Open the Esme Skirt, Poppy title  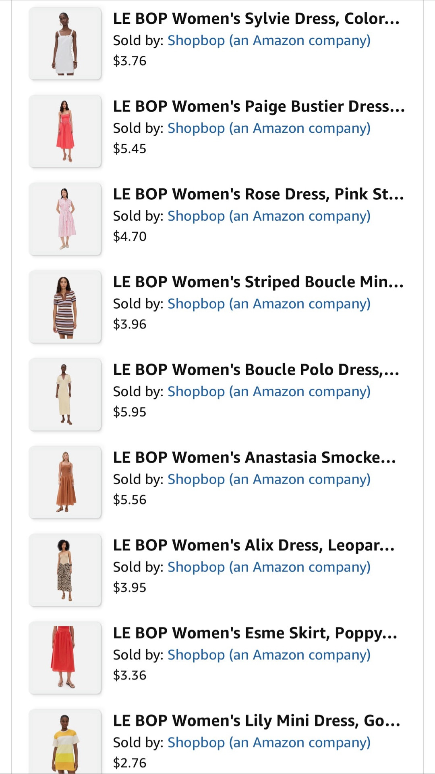coord(255,633)
